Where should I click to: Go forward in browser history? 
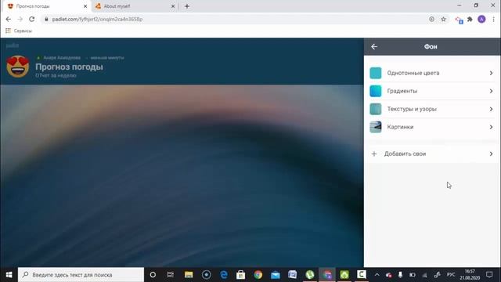point(20,19)
